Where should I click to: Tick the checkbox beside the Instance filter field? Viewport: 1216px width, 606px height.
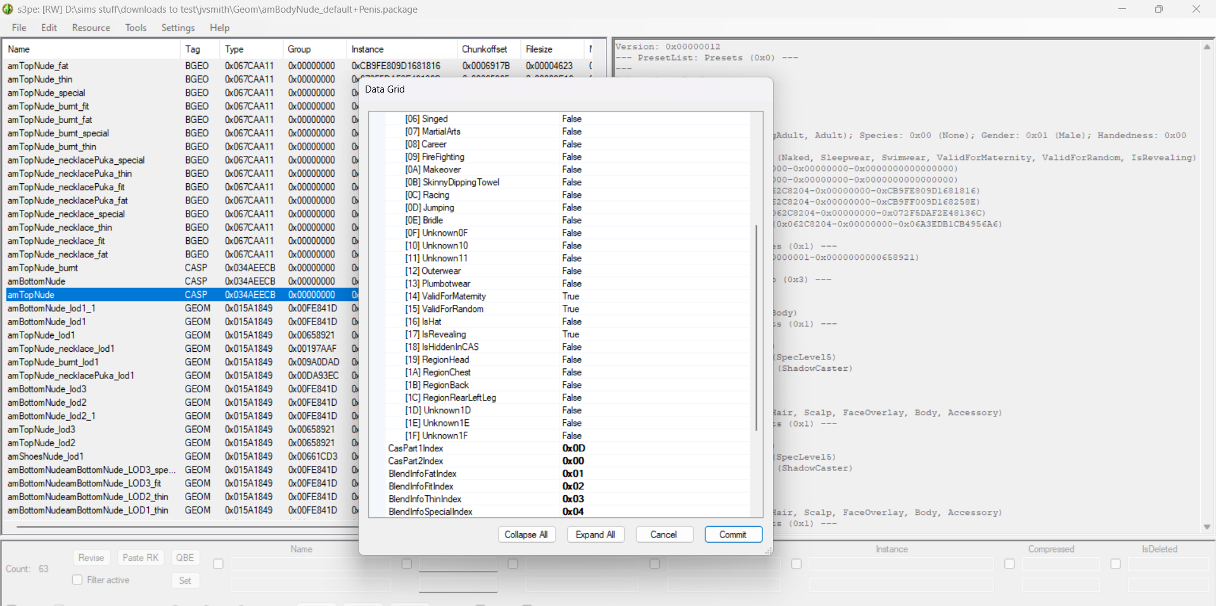click(x=797, y=564)
